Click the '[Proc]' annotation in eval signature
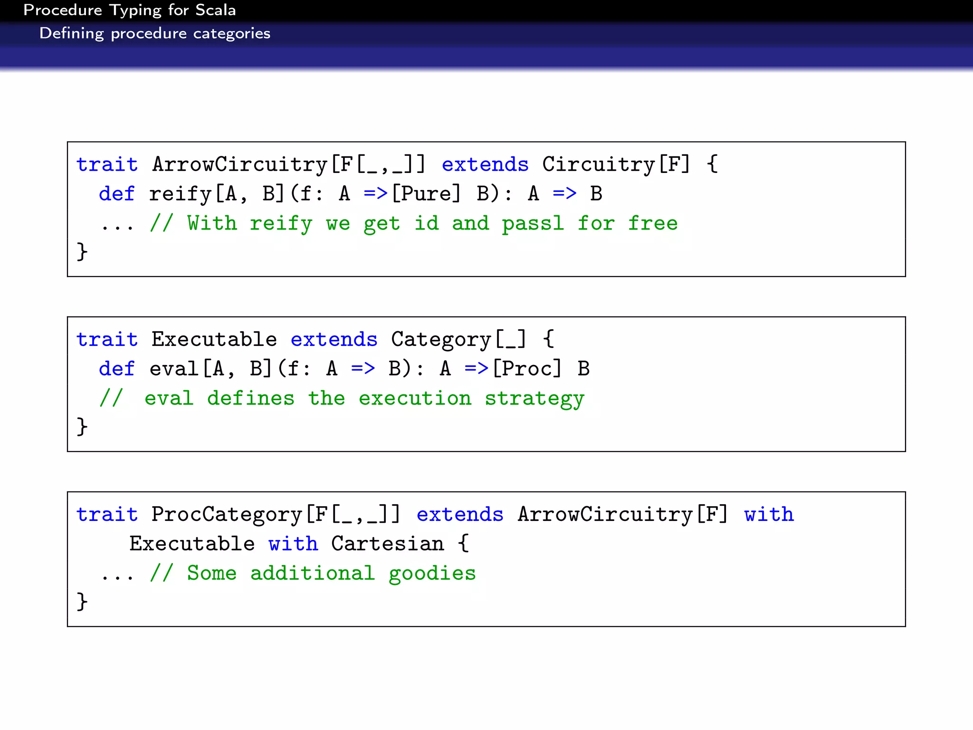The width and height of the screenshot is (973, 730). pos(527,369)
